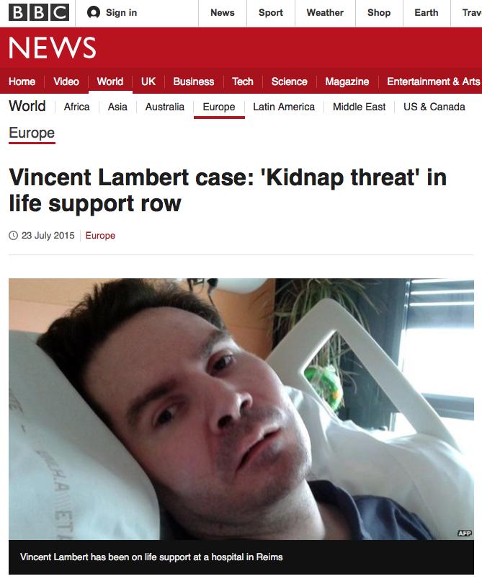Open the Vincent Lambert hospital photo
Screen dimensions: 482x584
click(x=241, y=409)
